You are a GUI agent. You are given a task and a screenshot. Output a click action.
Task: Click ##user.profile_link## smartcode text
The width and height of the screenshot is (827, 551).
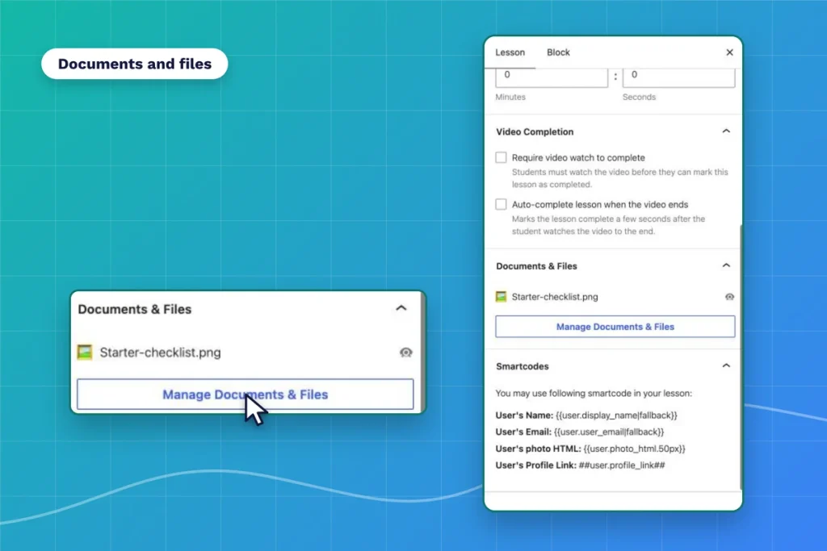pos(622,465)
